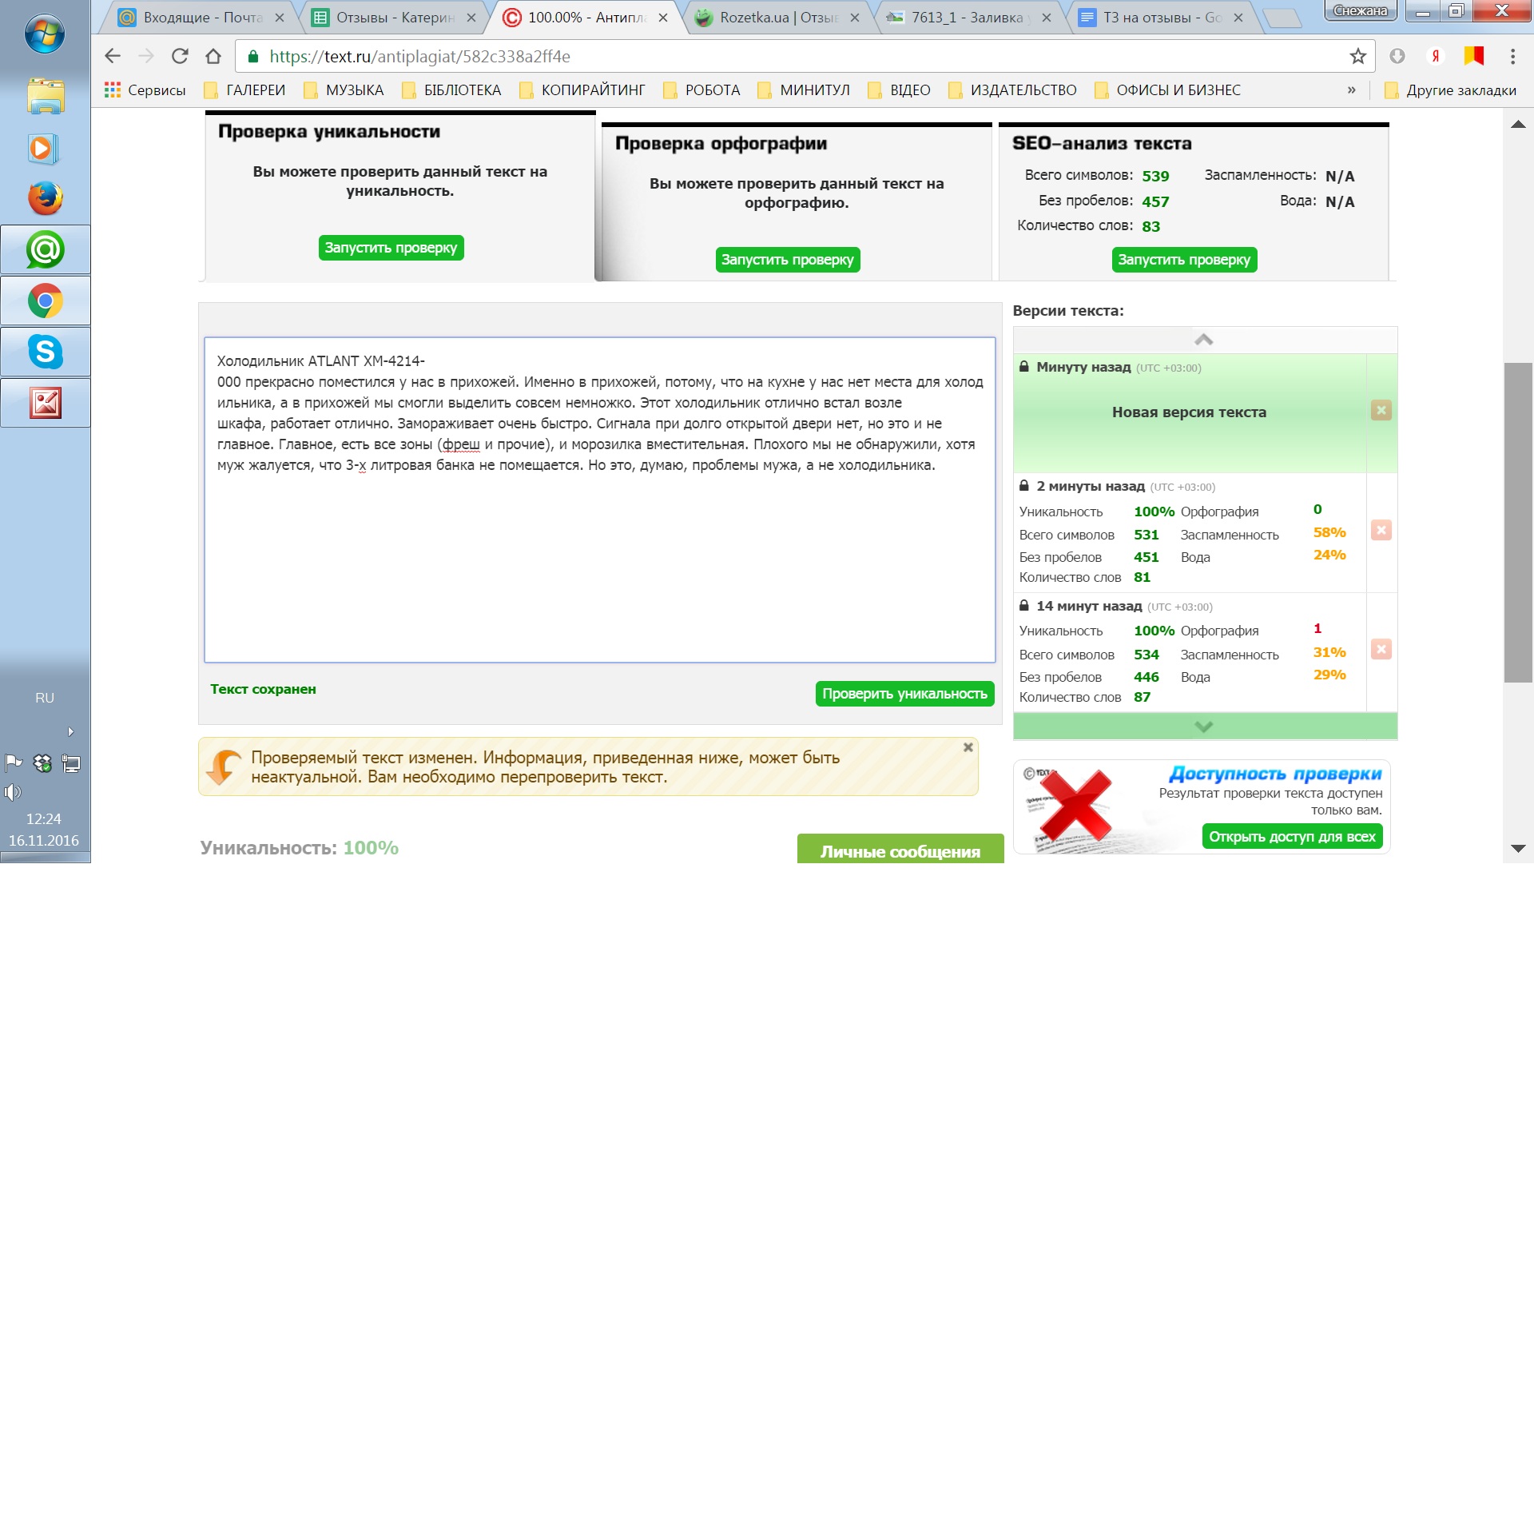Viewport: 1534px width, 1517px height.
Task: Delete the '14 минут назад' text version
Action: point(1381,649)
